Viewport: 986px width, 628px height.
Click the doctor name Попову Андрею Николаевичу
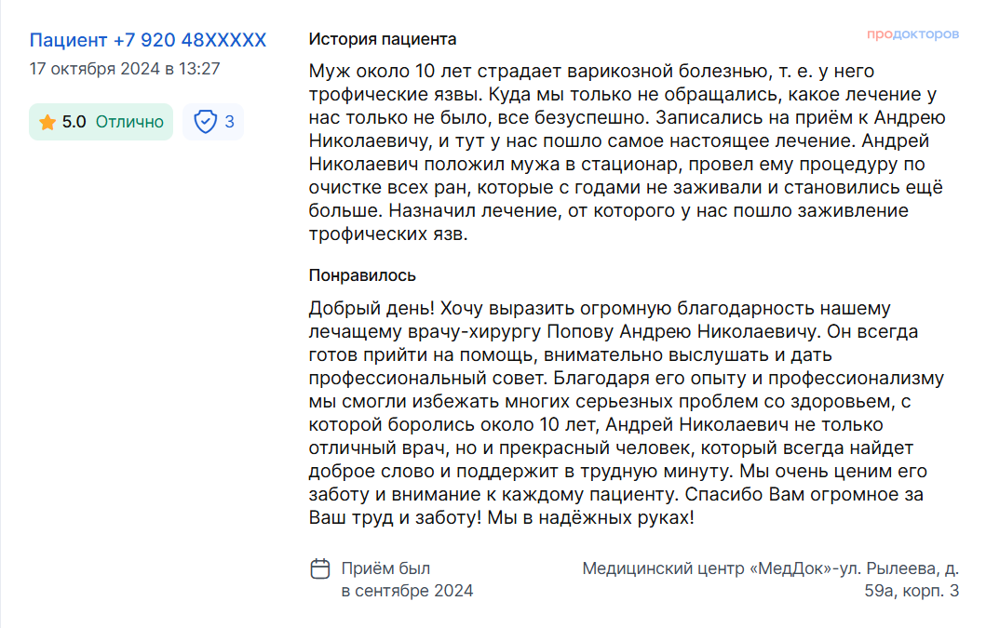point(683,331)
